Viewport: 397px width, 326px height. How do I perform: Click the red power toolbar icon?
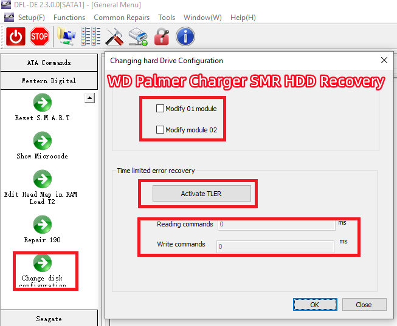(16, 36)
